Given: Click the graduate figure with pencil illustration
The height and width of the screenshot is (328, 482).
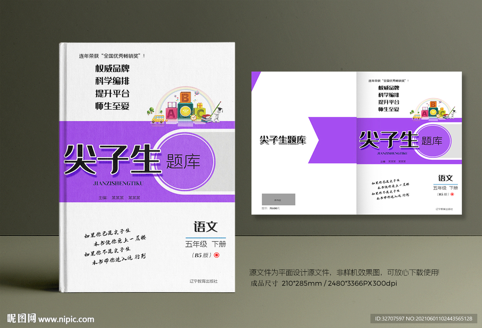Looking at the screenshot, I should pyautogui.click(x=217, y=111).
